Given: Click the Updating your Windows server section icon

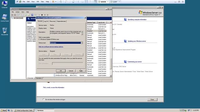Looking at the screenshot, I should tap(125, 41).
